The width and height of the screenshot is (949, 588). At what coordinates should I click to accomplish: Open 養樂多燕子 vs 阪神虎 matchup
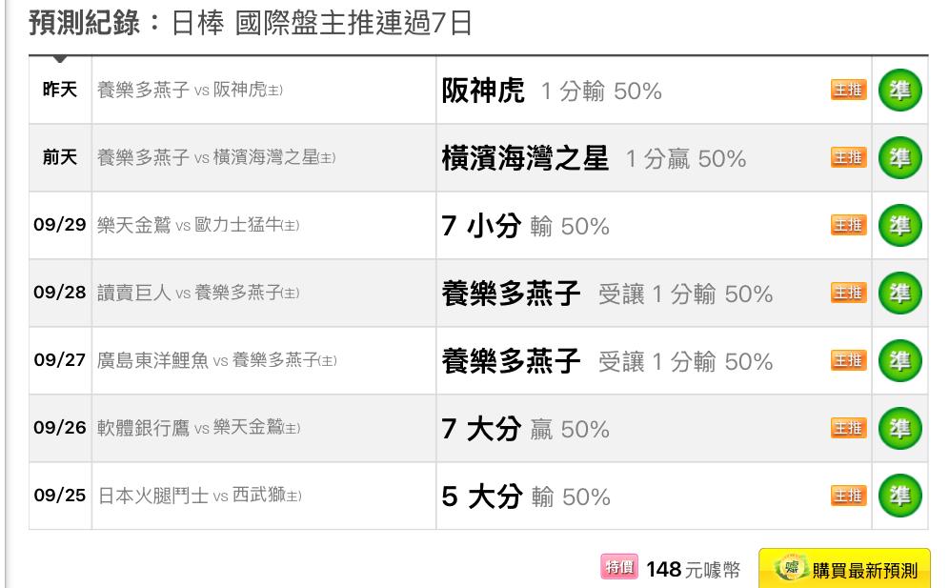point(191,91)
